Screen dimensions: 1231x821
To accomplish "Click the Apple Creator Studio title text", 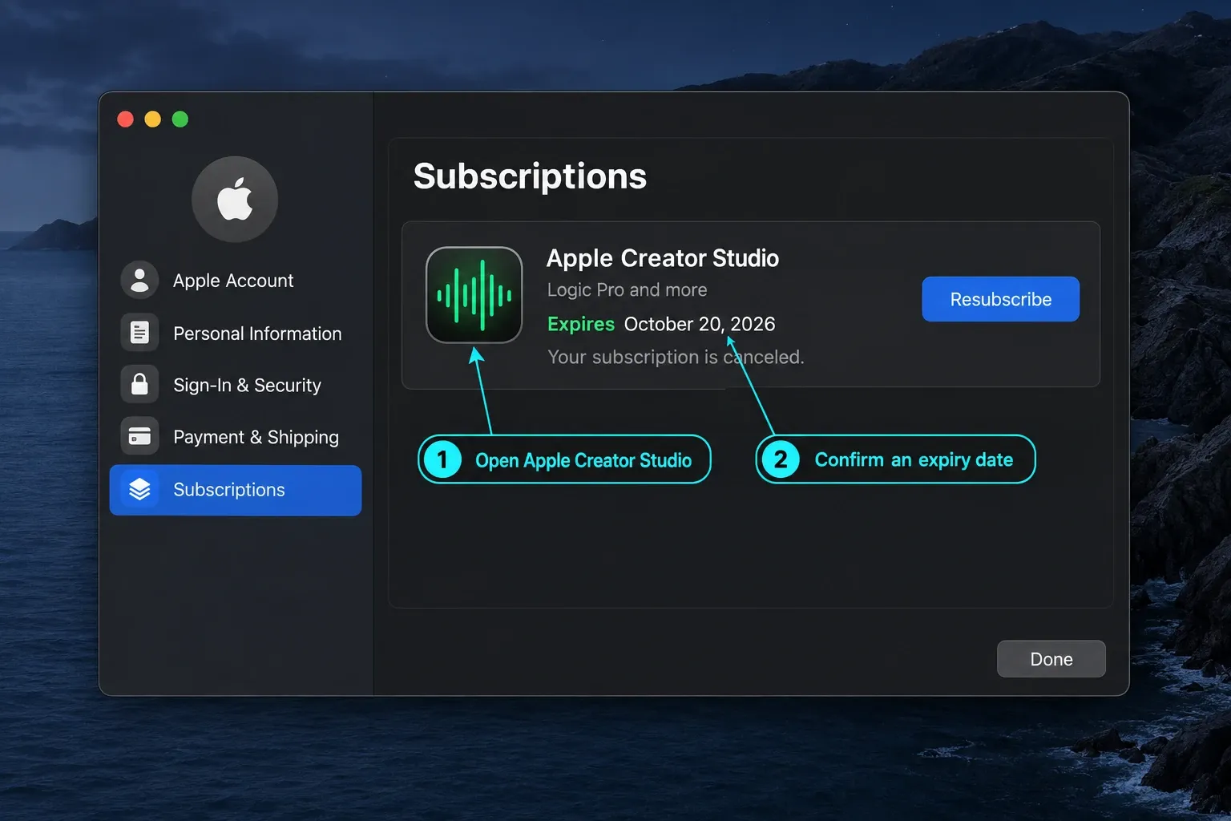I will tap(663, 258).
